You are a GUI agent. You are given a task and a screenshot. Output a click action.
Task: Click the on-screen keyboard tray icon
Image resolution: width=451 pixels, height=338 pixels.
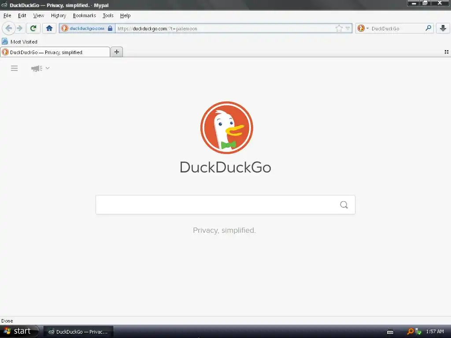coord(390,332)
